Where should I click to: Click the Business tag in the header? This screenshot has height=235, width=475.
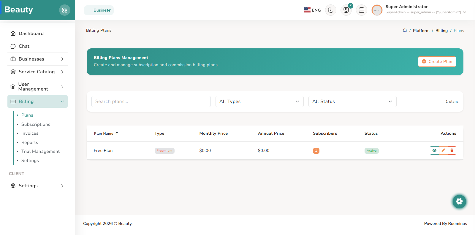[x=99, y=10]
